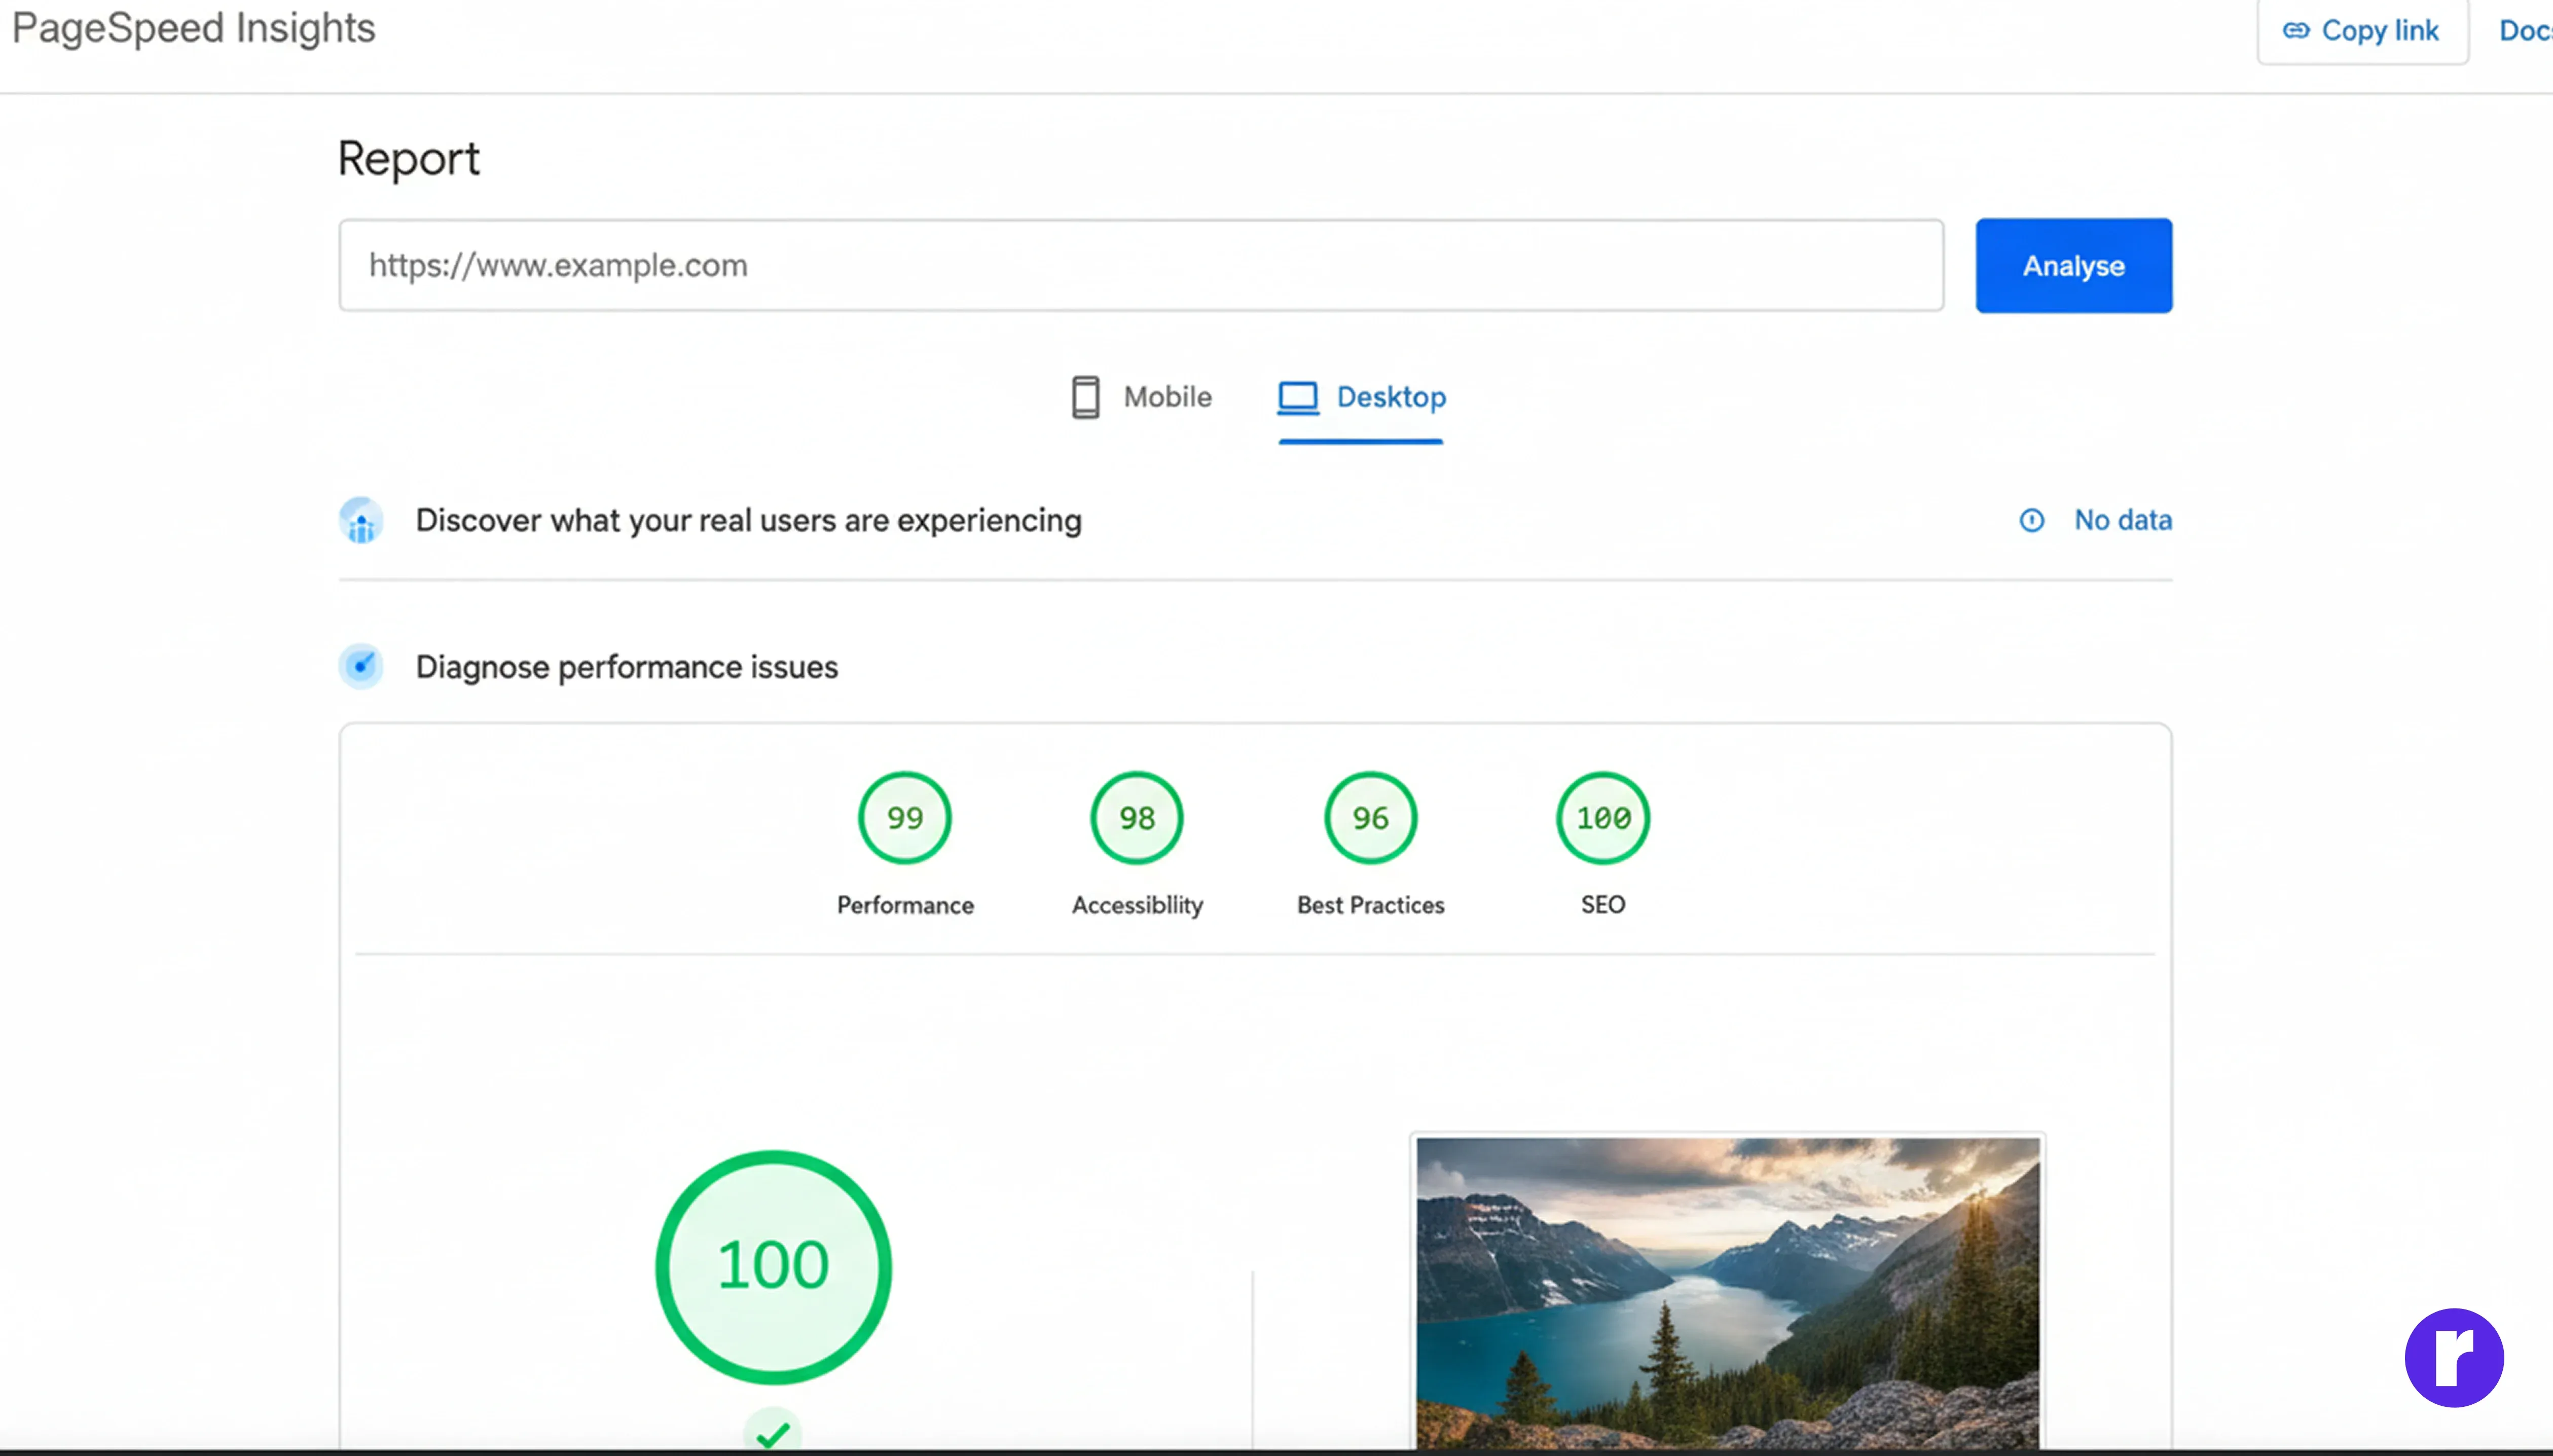
Task: Click the real users experience icon
Action: (361, 521)
